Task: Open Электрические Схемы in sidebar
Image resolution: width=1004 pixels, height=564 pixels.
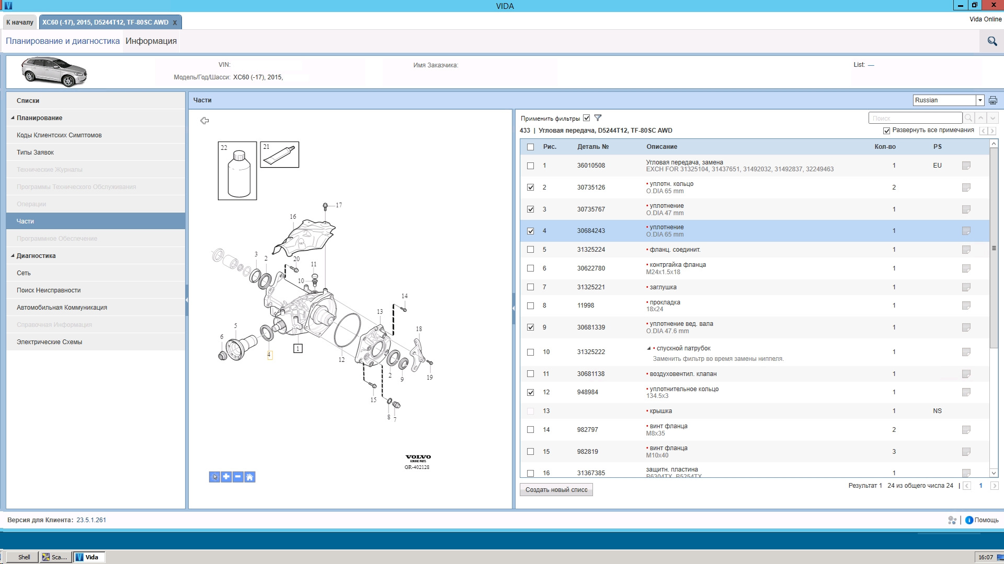Action: point(49,342)
